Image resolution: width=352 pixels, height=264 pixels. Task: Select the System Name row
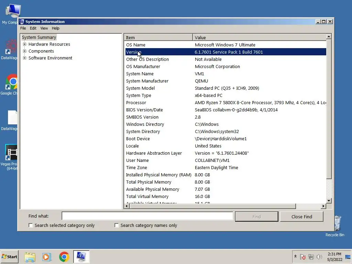[225, 74]
